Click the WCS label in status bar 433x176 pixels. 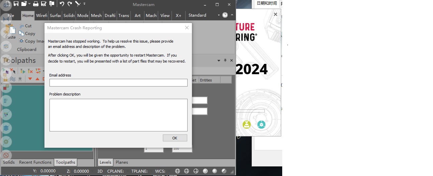pyautogui.click(x=160, y=171)
